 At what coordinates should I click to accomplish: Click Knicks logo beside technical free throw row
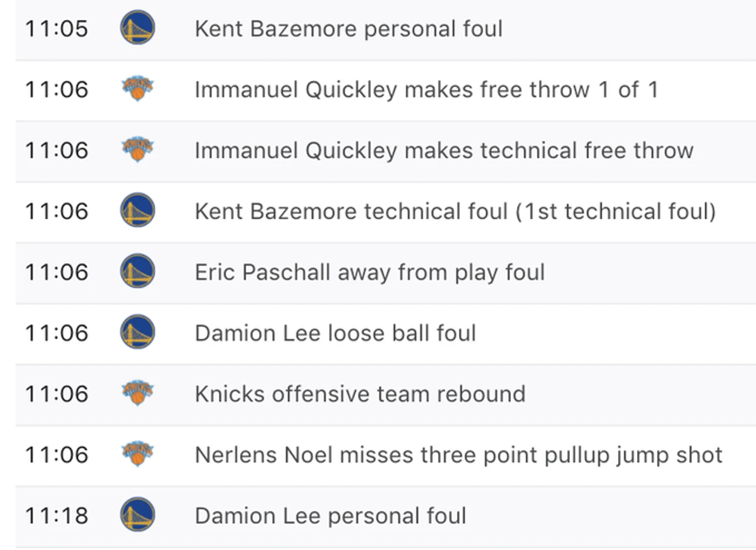click(x=137, y=150)
